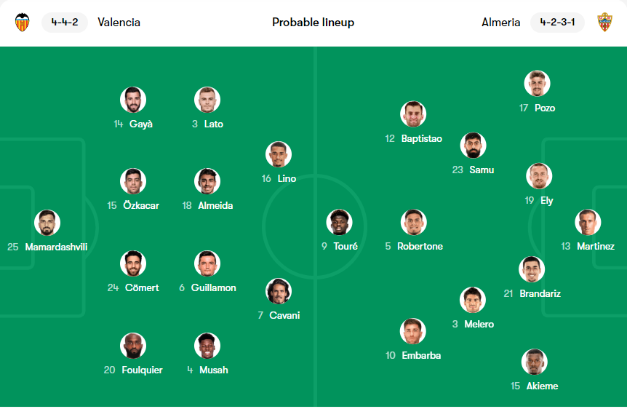This screenshot has width=627, height=409.
Task: Click Touré's player portrait
Action: pos(339,222)
